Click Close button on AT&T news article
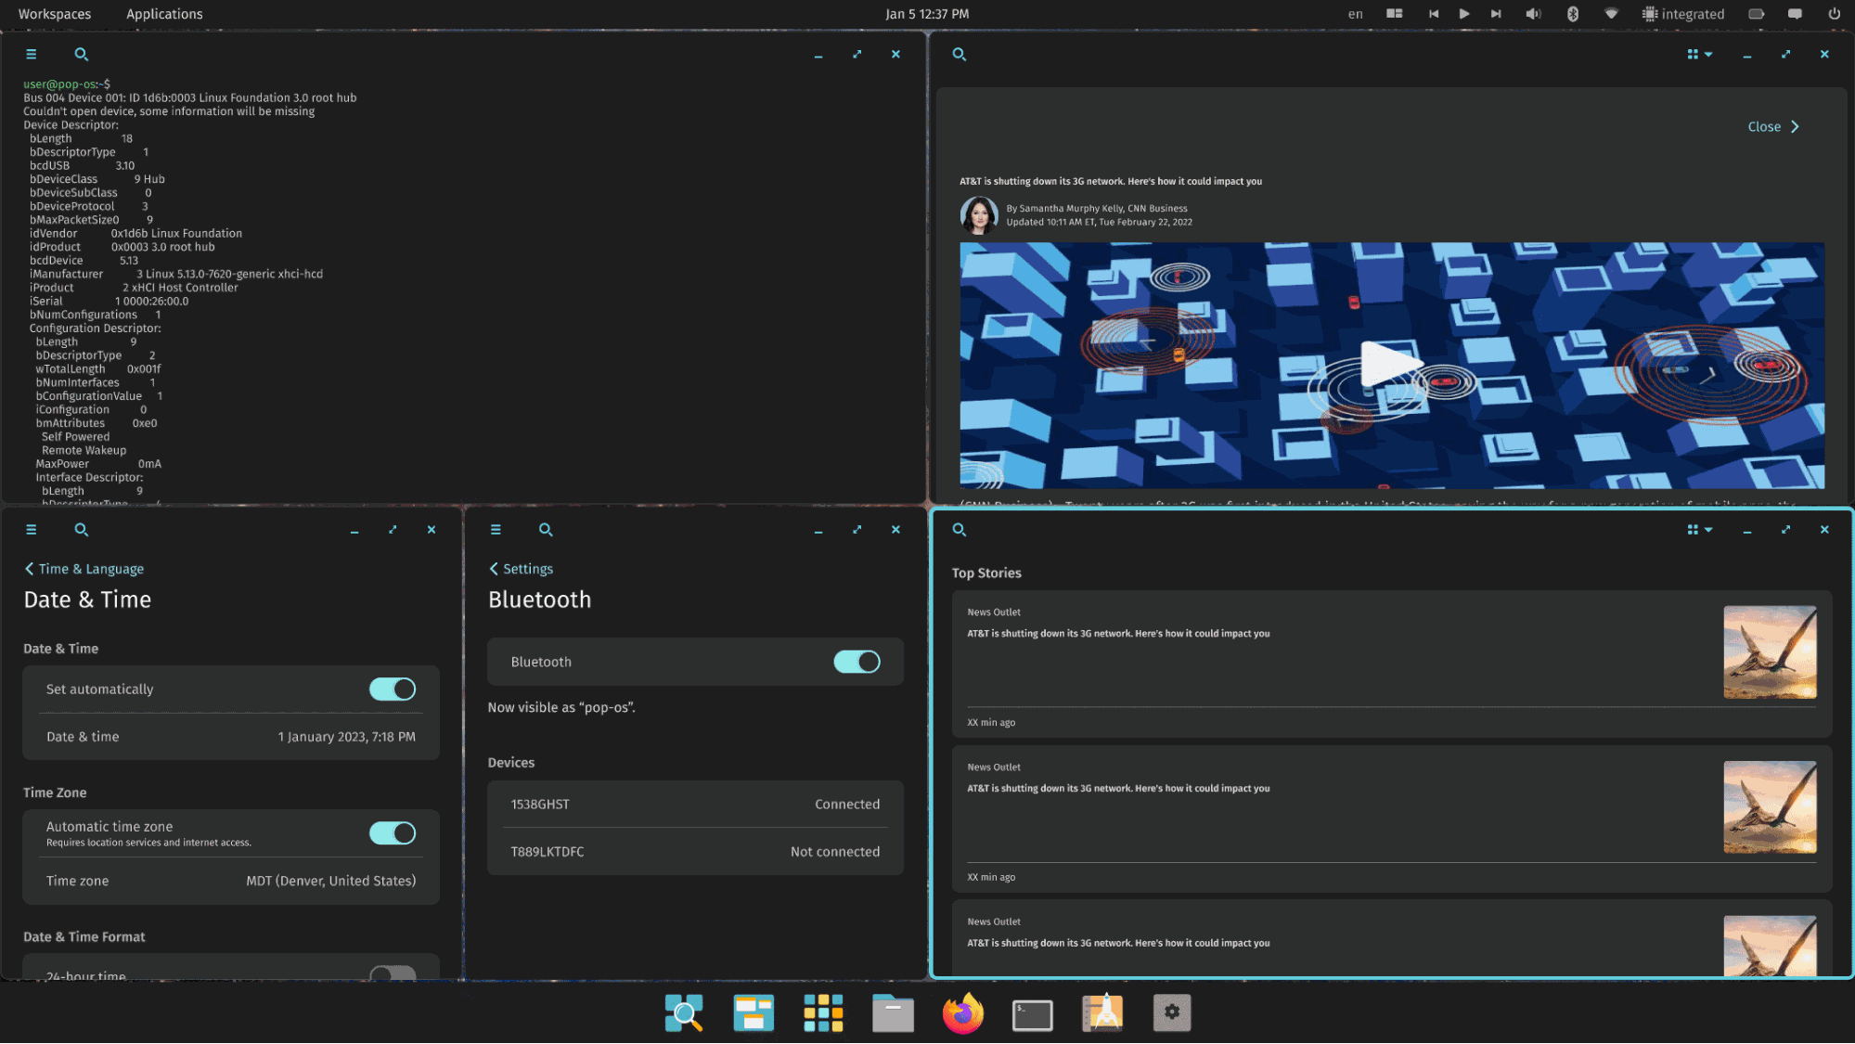This screenshot has height=1044, width=1855. point(1771,126)
